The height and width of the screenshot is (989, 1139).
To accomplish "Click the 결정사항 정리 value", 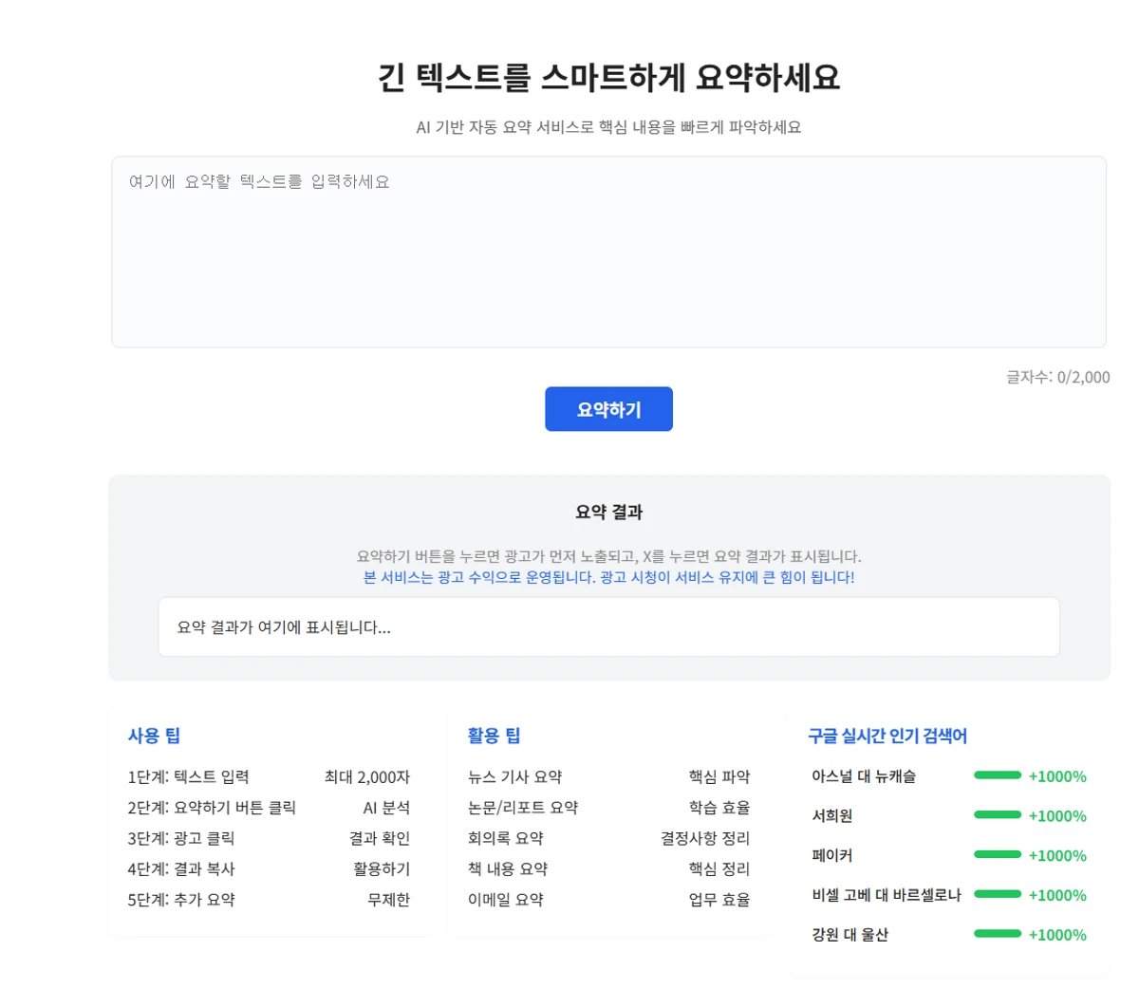I will coord(705,838).
